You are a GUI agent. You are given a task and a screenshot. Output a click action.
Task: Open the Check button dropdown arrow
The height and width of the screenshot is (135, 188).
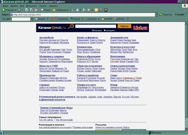coord(82,19)
